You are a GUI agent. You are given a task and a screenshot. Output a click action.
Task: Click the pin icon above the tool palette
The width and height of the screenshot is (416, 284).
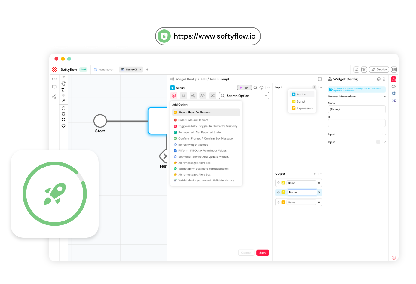(x=64, y=77)
